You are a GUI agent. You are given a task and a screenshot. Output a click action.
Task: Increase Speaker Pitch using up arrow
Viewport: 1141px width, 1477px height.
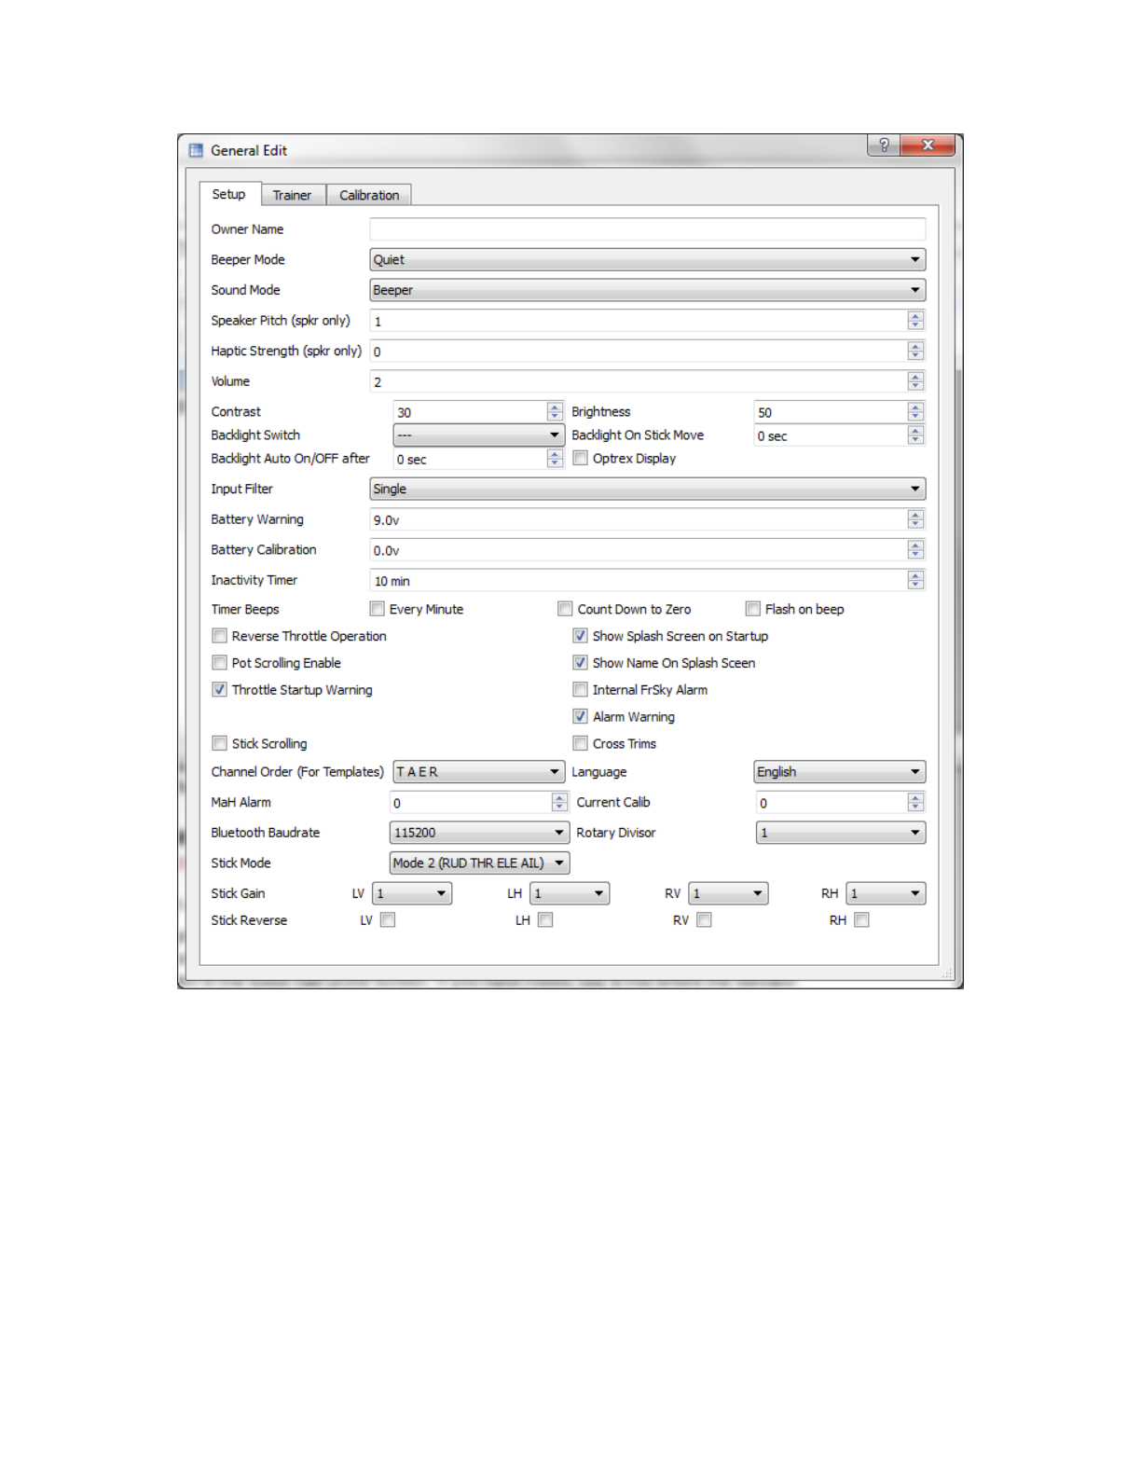pyautogui.click(x=915, y=316)
